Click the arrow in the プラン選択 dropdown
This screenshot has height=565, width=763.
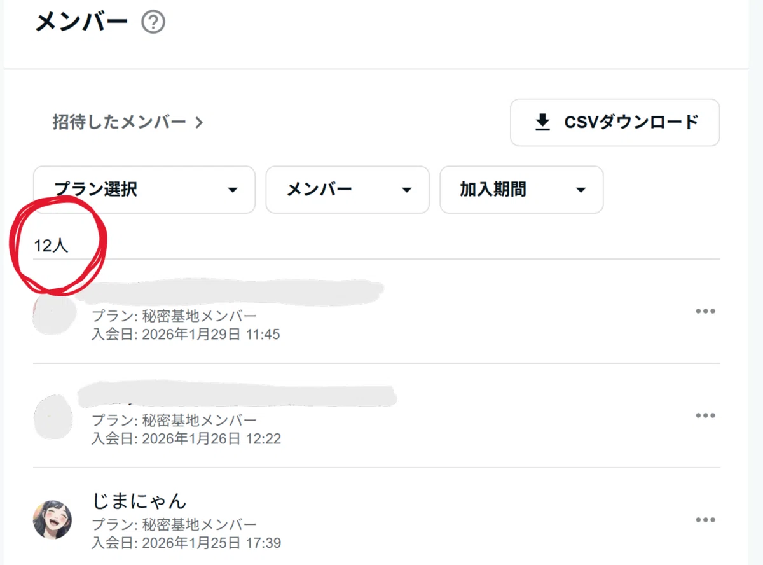click(233, 190)
